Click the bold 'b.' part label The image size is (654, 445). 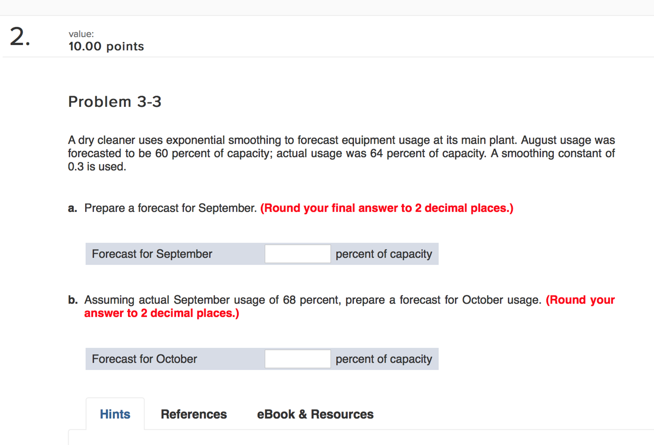tap(73, 300)
